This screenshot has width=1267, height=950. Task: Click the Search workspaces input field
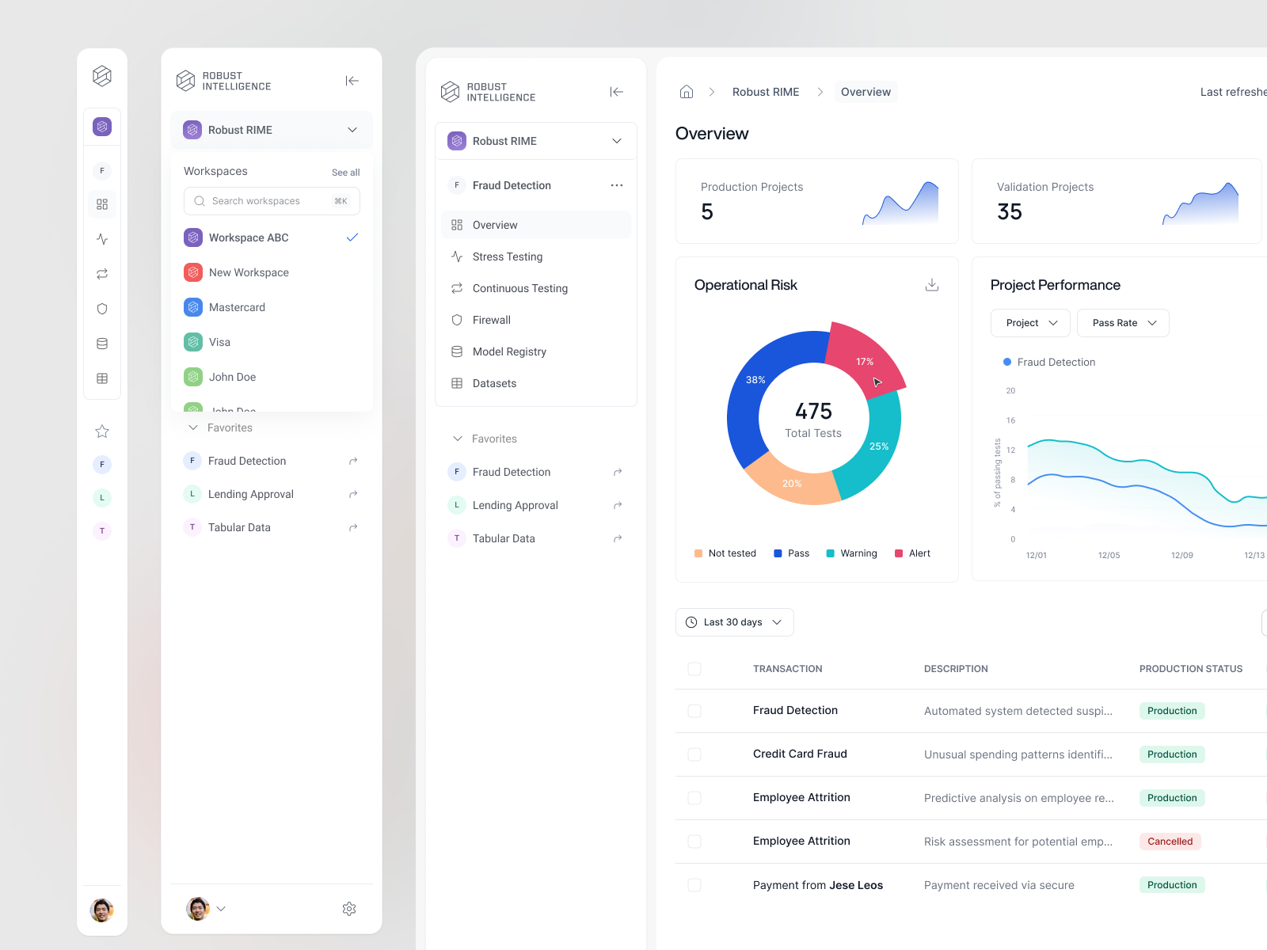pyautogui.click(x=271, y=201)
